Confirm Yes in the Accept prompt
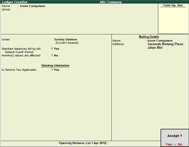This screenshot has height=147, width=189. [x=169, y=144]
